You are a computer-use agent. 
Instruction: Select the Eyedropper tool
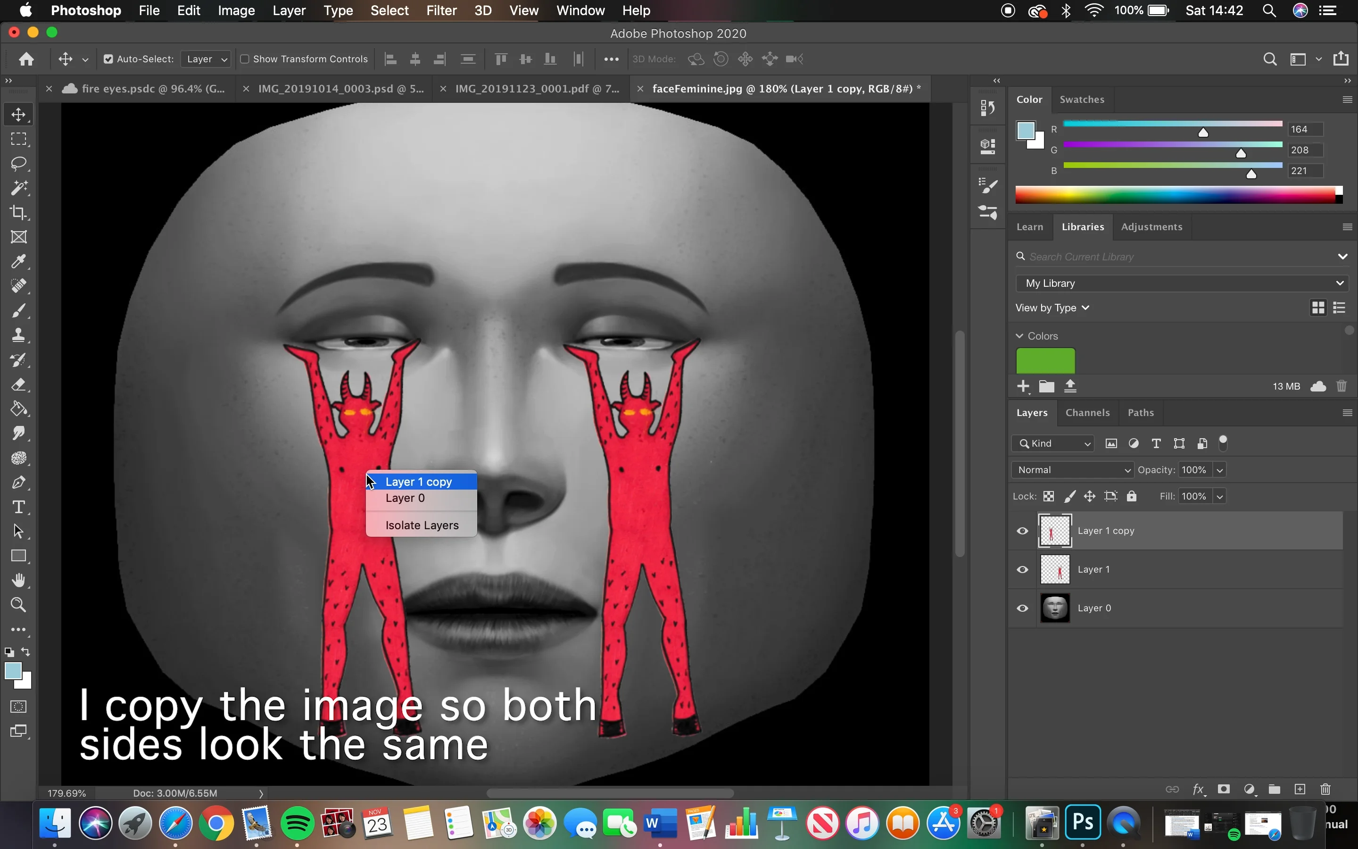(18, 262)
